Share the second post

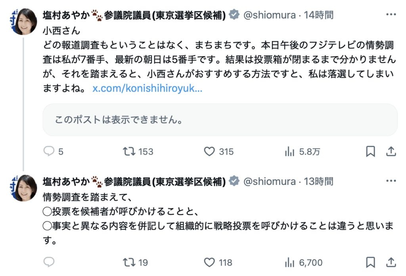(x=391, y=262)
